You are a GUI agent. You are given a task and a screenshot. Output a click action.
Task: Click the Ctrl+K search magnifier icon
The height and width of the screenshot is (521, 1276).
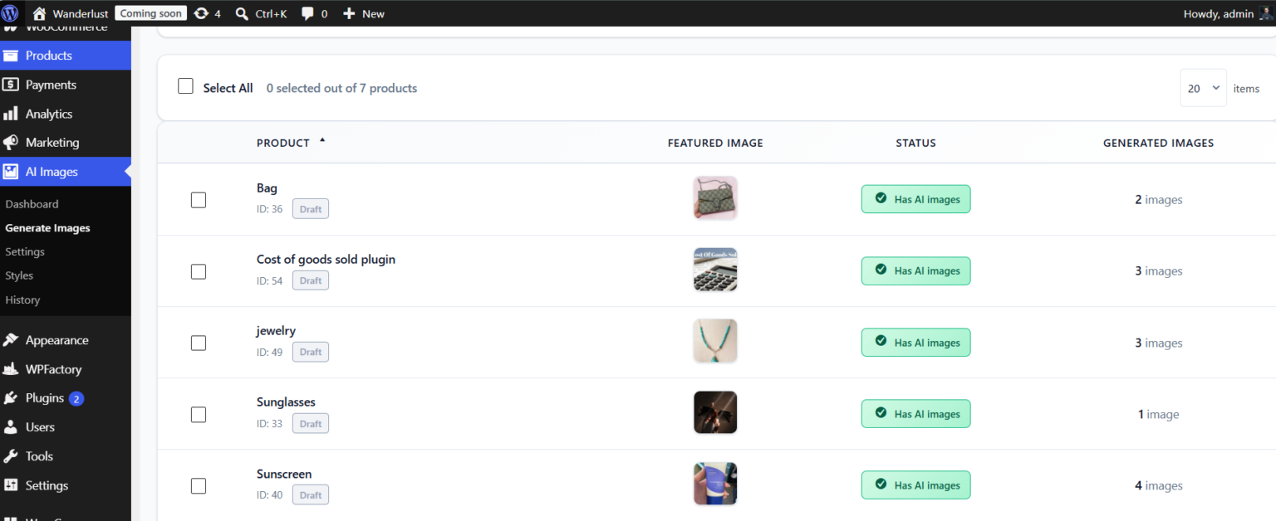pos(242,13)
